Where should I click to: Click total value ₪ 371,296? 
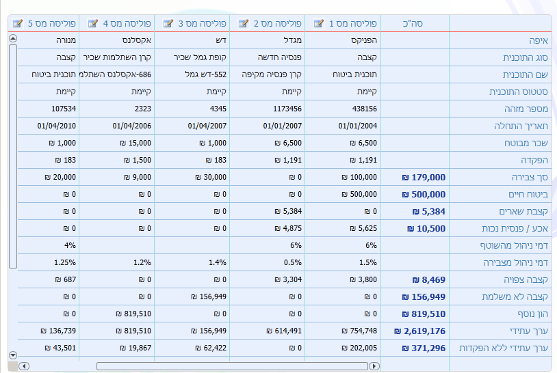coord(424,348)
